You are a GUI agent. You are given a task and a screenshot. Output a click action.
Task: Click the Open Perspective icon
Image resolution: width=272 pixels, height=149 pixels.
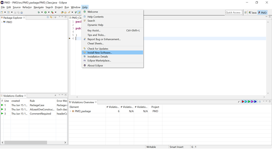pyautogui.click(x=246, y=12)
